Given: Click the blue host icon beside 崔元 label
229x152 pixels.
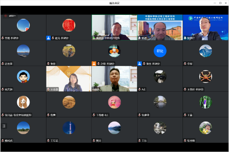Looking at the screenshot, I should tap(48, 38).
